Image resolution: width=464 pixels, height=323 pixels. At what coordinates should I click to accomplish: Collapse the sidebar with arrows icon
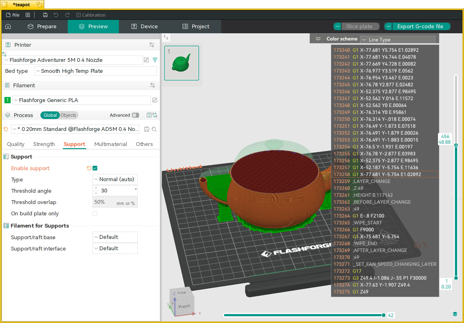tap(166, 37)
